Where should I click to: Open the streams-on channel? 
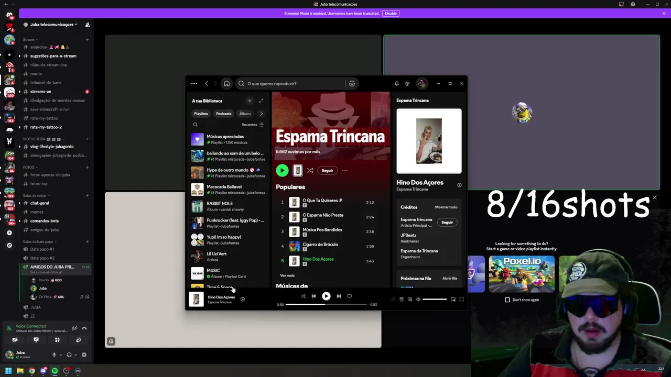tap(56, 92)
